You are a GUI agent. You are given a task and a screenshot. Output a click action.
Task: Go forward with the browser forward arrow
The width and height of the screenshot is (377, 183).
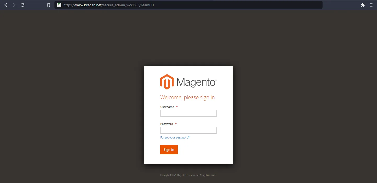[x=14, y=5]
